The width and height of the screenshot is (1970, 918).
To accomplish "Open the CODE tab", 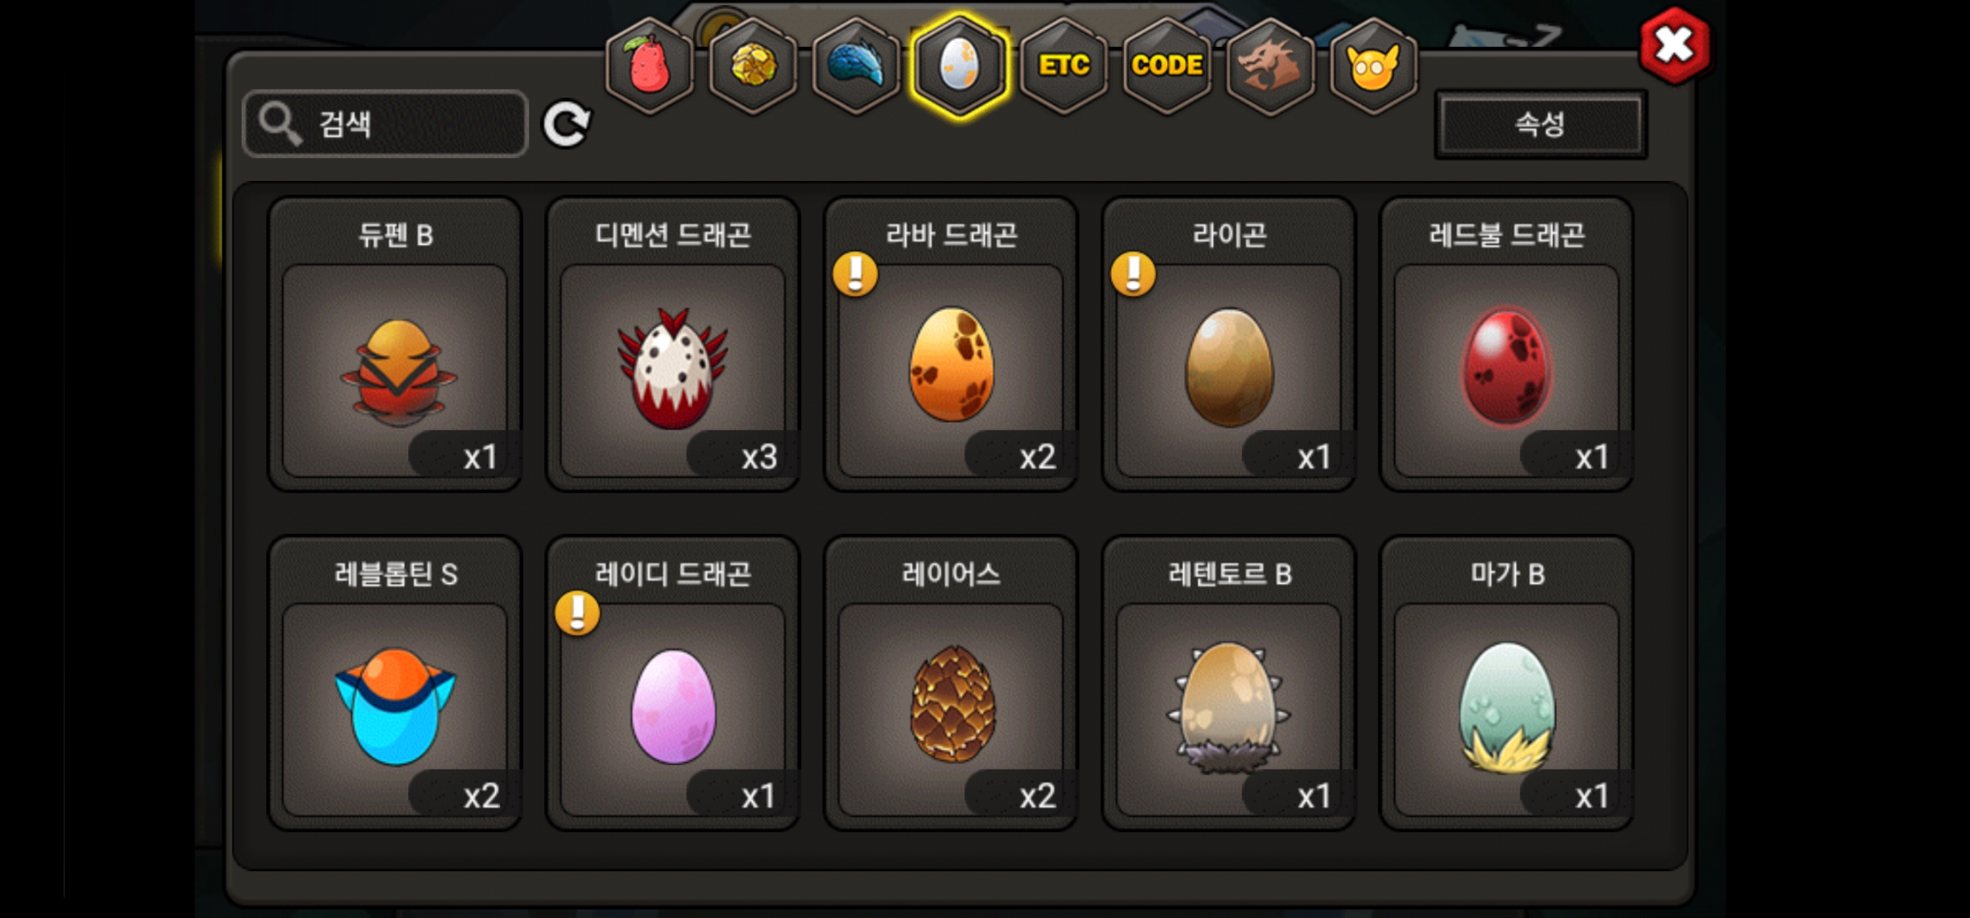I will point(1167,66).
